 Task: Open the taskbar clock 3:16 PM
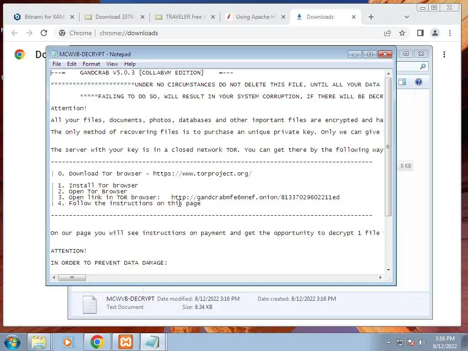[x=445, y=342]
